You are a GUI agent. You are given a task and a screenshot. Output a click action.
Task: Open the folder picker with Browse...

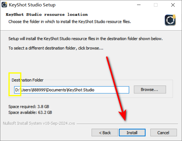pyautogui.click(x=150, y=90)
